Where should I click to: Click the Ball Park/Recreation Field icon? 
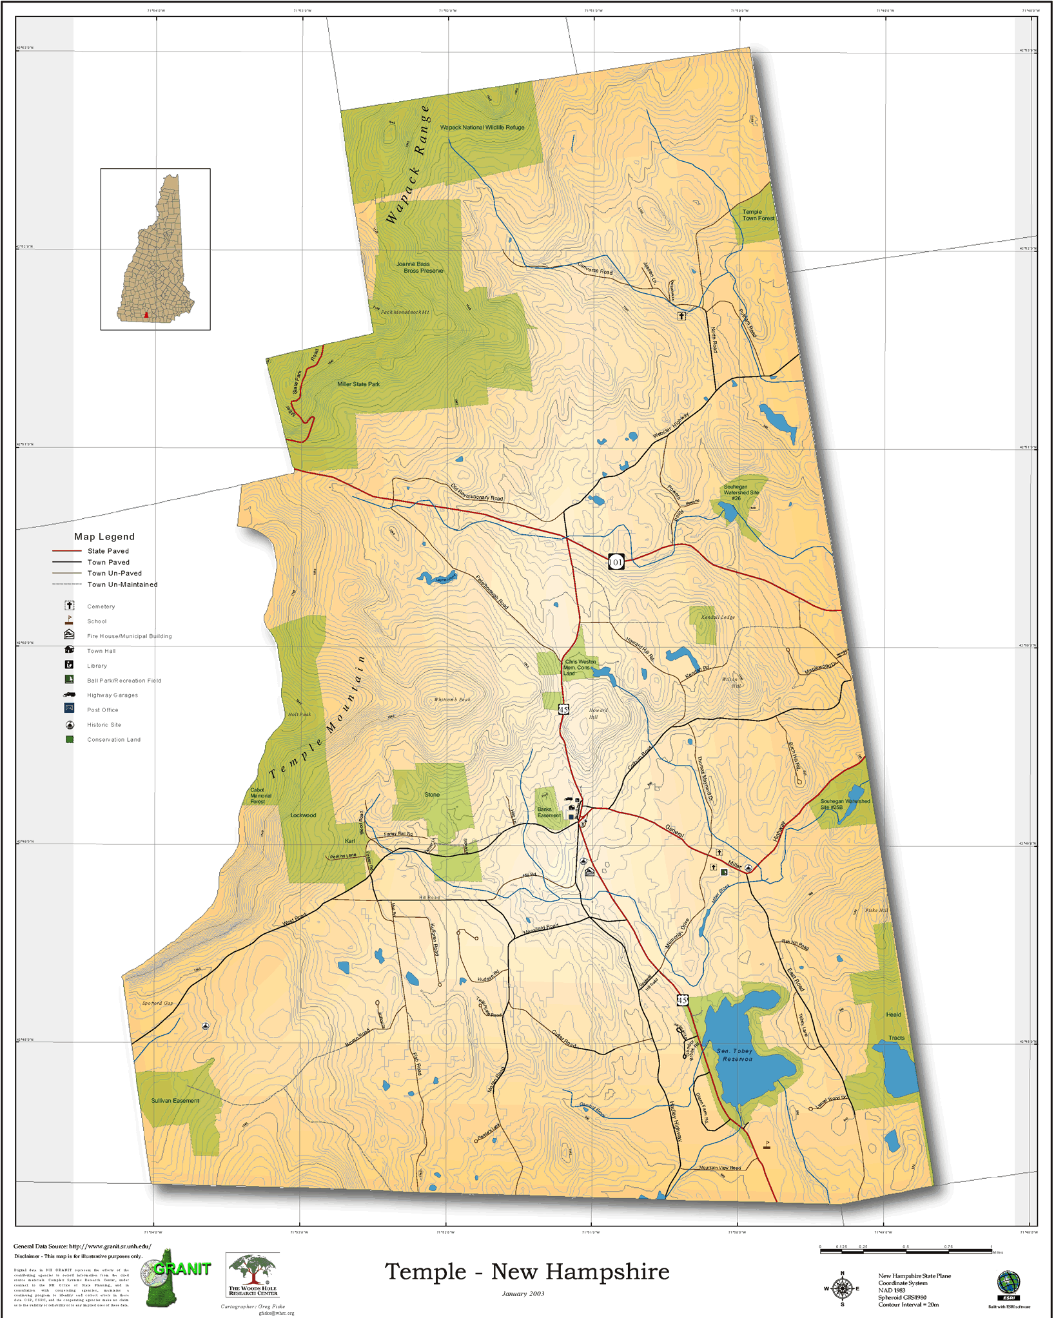(x=70, y=679)
